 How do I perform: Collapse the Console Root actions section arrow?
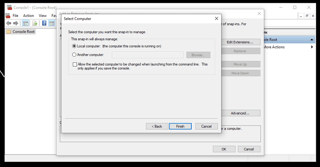click(311, 40)
